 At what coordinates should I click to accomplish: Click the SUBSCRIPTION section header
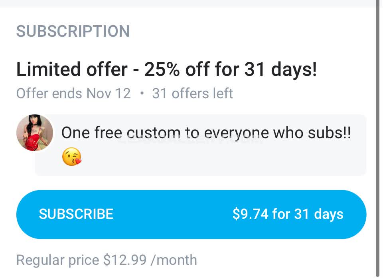(73, 31)
